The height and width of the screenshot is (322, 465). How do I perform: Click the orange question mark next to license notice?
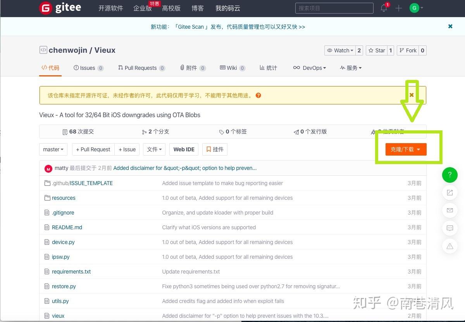(258, 95)
